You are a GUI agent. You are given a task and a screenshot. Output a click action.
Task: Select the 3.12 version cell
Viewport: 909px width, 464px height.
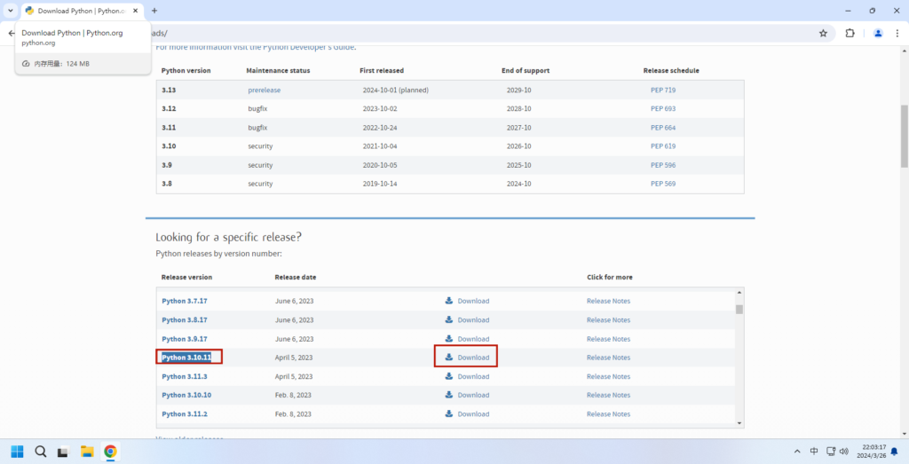point(169,108)
